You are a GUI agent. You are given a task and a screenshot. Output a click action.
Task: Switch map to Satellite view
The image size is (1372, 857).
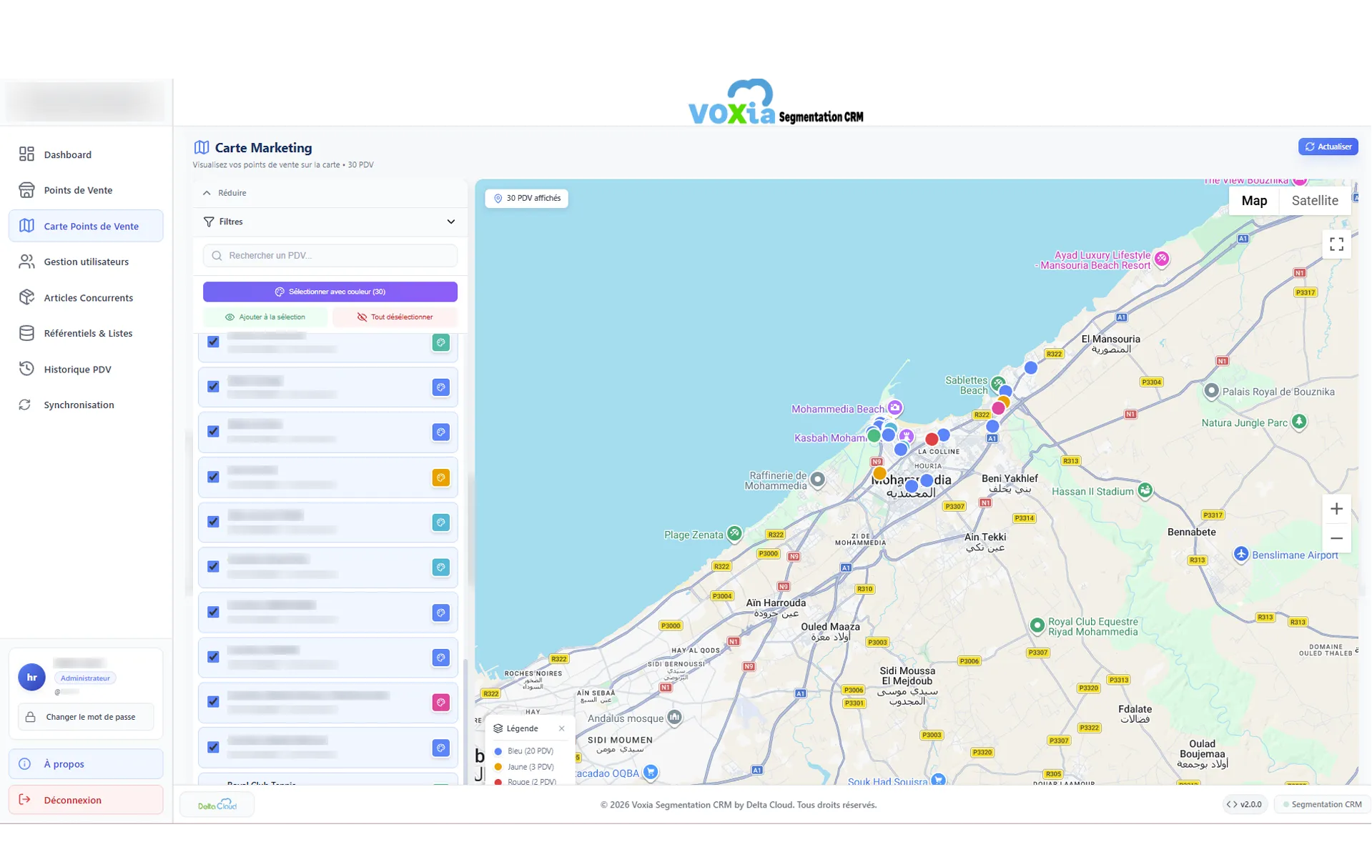1314,201
